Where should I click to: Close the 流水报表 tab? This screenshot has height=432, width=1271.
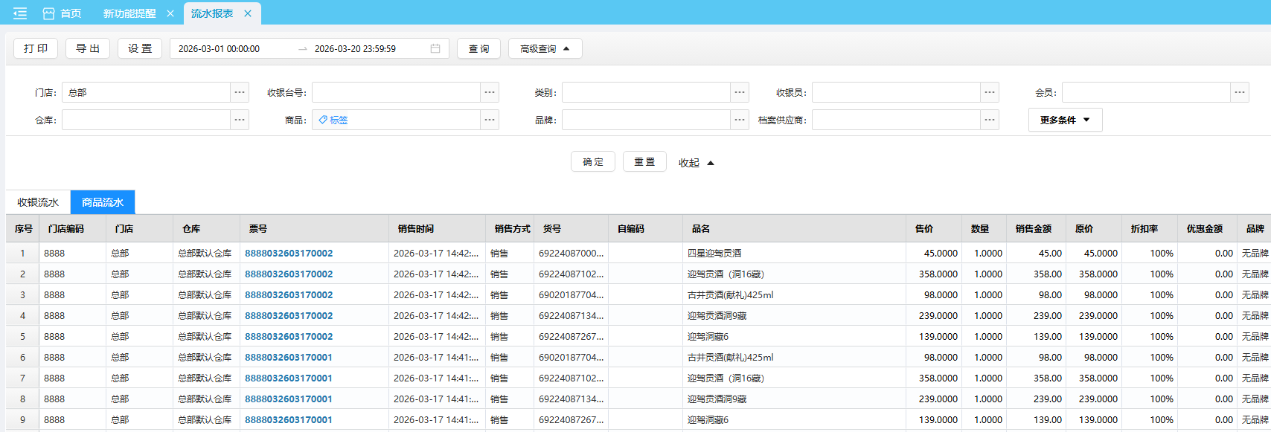pyautogui.click(x=248, y=13)
